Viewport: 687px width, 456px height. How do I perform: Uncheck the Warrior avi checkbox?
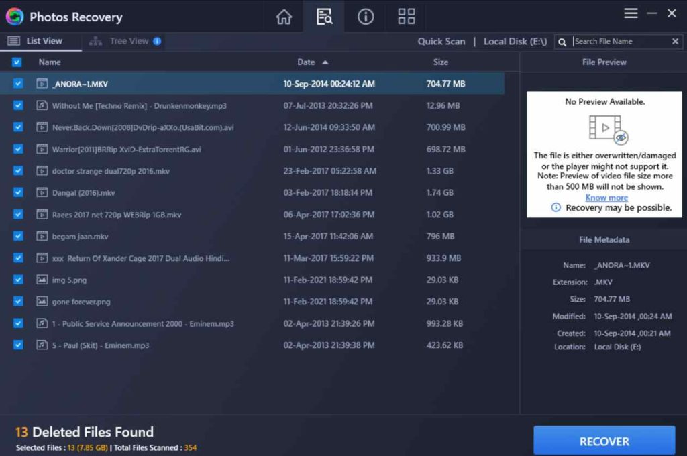coord(18,149)
